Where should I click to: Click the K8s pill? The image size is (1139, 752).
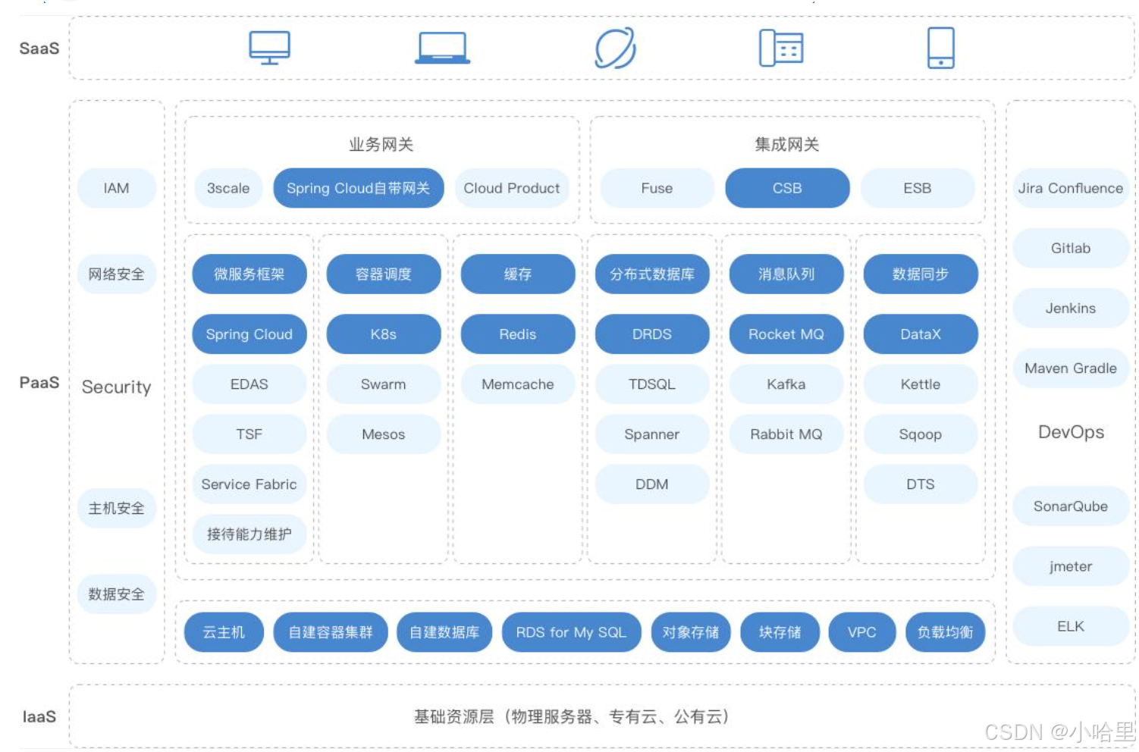coord(384,334)
